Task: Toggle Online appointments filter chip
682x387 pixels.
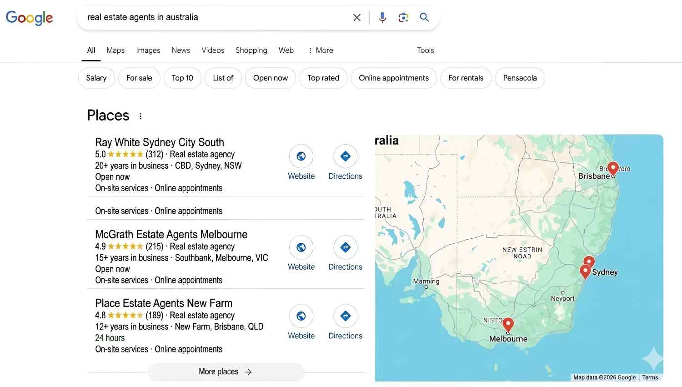Action: [x=393, y=78]
